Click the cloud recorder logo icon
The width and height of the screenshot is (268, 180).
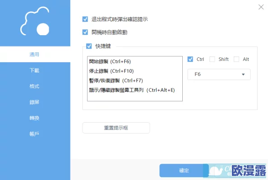pos(35,21)
